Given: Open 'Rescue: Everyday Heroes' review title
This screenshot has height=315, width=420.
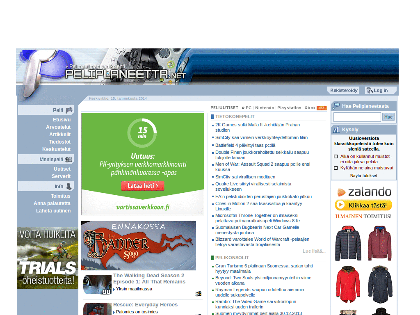Looking at the screenshot, I should point(145,305).
